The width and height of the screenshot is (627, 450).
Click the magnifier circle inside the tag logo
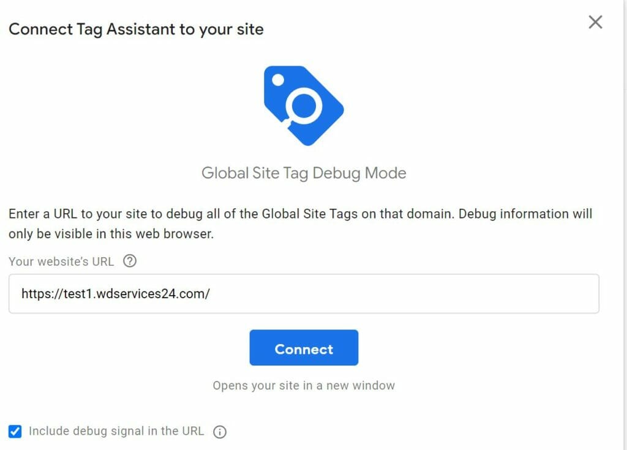click(x=304, y=105)
